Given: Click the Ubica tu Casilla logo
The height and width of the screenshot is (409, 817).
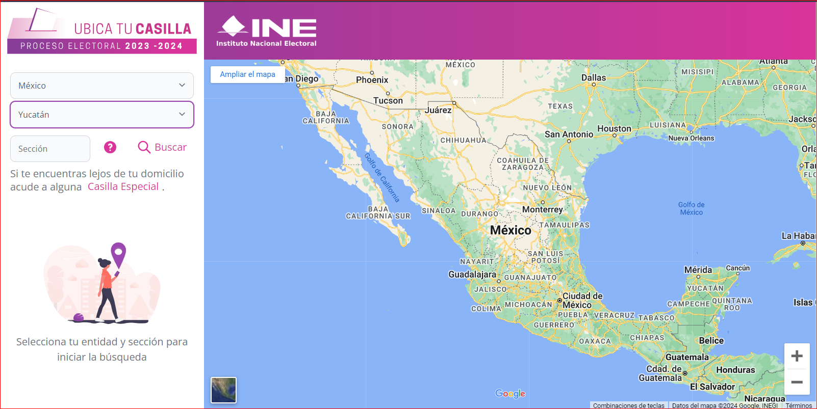Looking at the screenshot, I should [x=102, y=32].
